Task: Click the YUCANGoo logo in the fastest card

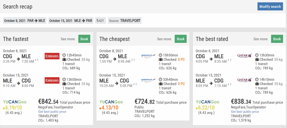Action: (15, 102)
